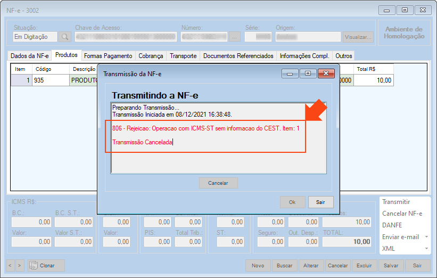Viewport: 437px width, 278px height.
Task: Minimize the Transmissão da NF-e dialog
Action: pos(290,74)
